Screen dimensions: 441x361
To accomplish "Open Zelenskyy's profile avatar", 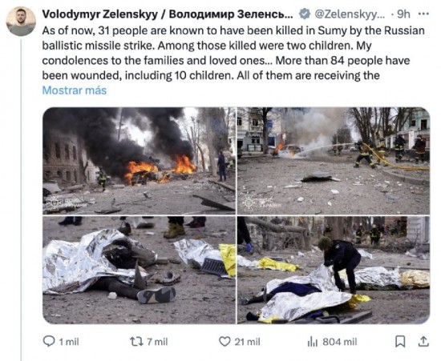I will click(21, 21).
